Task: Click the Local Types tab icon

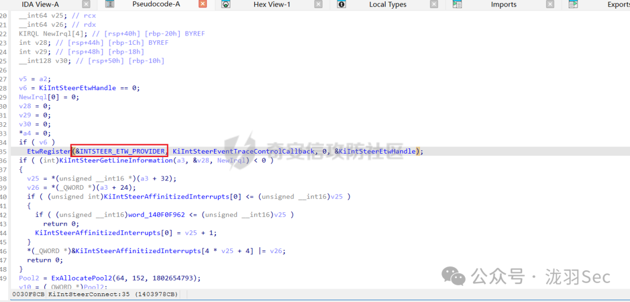Action: tap(341, 5)
